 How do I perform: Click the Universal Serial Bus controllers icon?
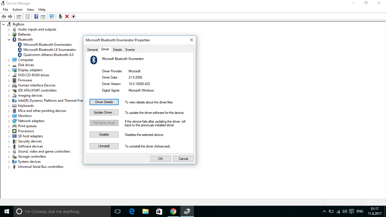tap(14, 167)
